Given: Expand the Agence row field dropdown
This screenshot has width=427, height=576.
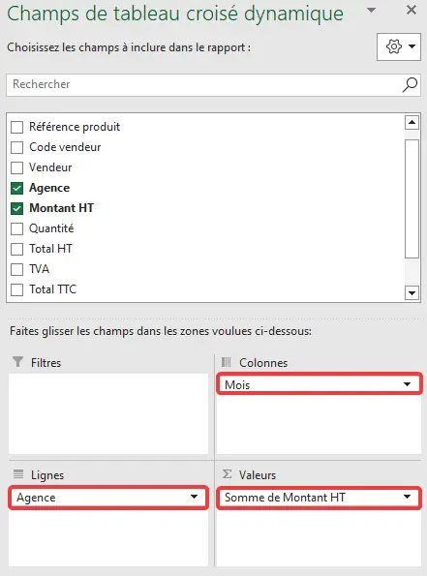Looking at the screenshot, I should [x=194, y=497].
